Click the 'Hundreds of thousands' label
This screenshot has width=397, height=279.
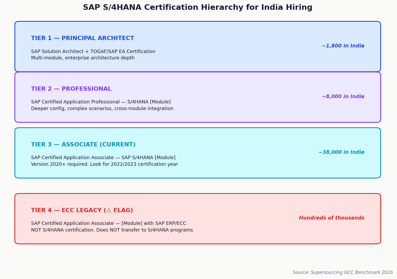coord(332,218)
